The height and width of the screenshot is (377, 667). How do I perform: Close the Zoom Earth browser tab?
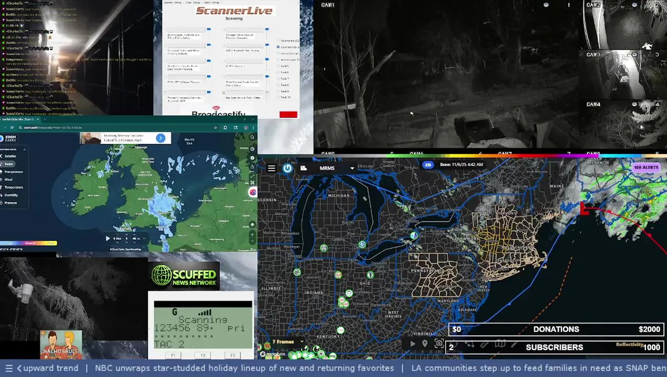pyautogui.click(x=38, y=119)
